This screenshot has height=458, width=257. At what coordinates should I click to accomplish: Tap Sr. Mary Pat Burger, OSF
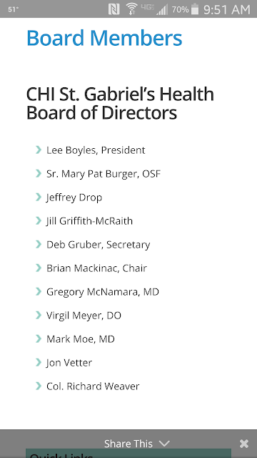pyautogui.click(x=104, y=174)
